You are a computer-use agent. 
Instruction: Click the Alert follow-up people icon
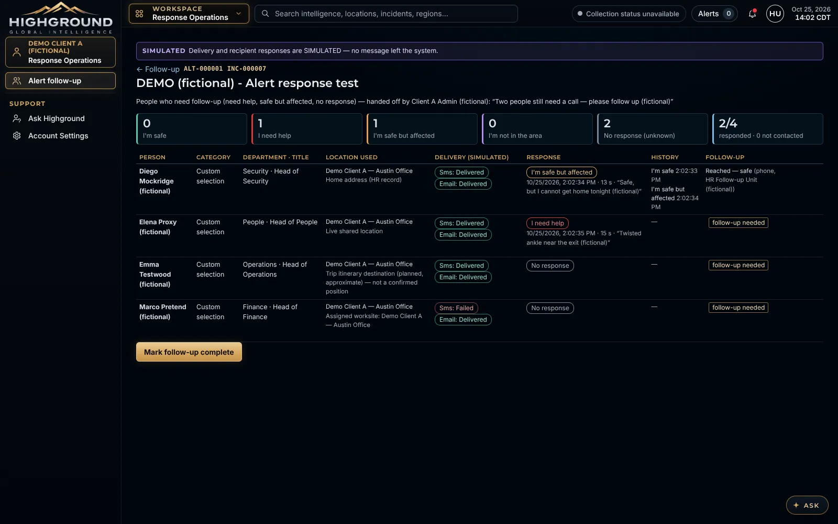(17, 81)
